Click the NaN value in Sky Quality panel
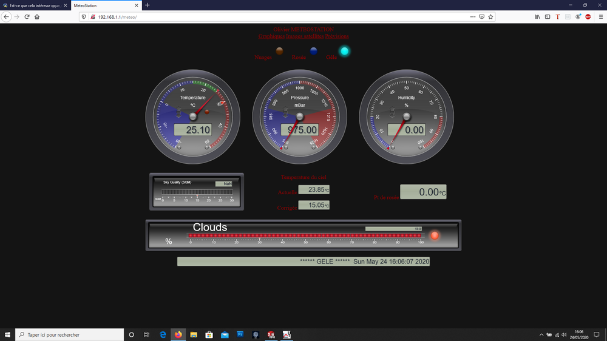This screenshot has width=607, height=341. (224, 184)
